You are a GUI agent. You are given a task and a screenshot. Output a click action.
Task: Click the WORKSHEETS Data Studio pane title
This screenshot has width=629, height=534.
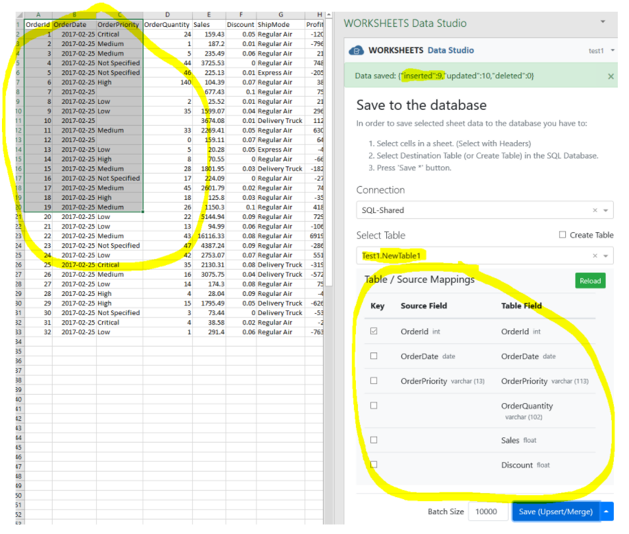pos(405,23)
